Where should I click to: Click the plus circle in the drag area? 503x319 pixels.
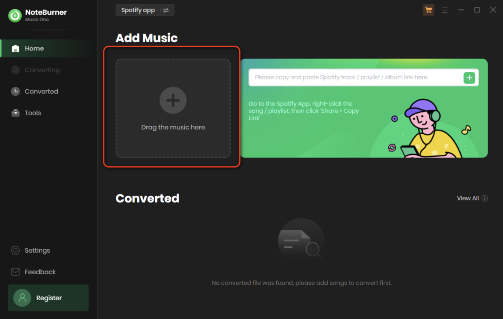(x=173, y=100)
